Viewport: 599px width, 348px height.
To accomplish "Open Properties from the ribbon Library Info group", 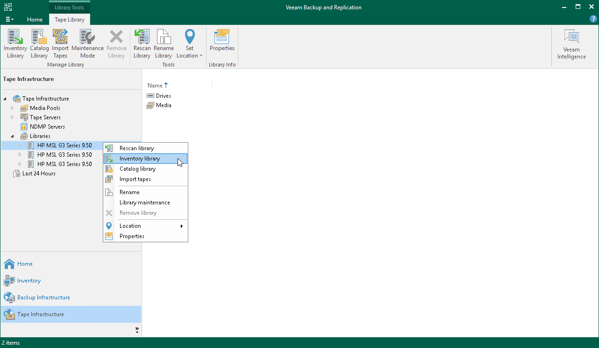I will [x=222, y=40].
